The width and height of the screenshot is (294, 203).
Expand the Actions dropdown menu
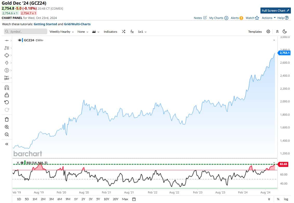pos(268,18)
